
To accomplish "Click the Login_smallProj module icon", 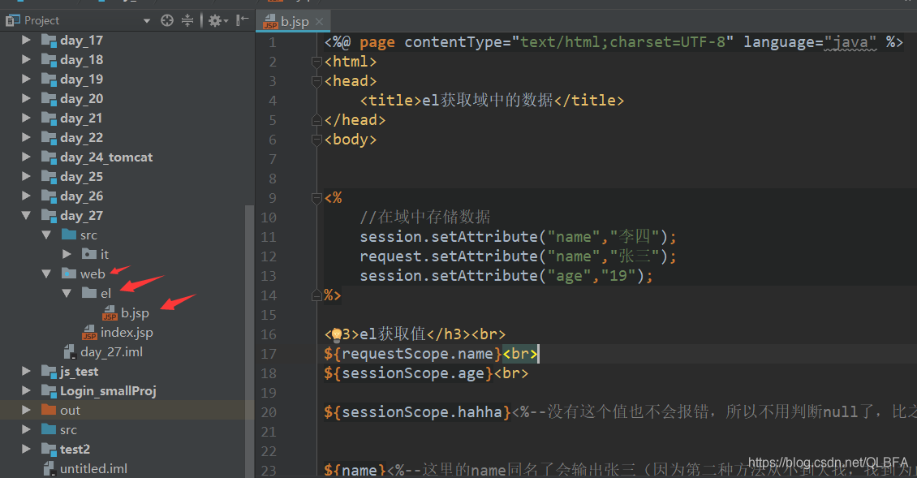I will [x=49, y=391].
